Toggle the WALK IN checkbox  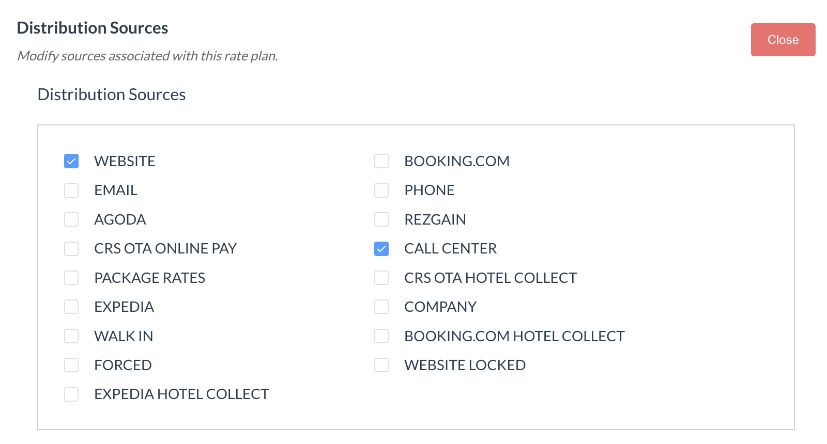pos(71,336)
